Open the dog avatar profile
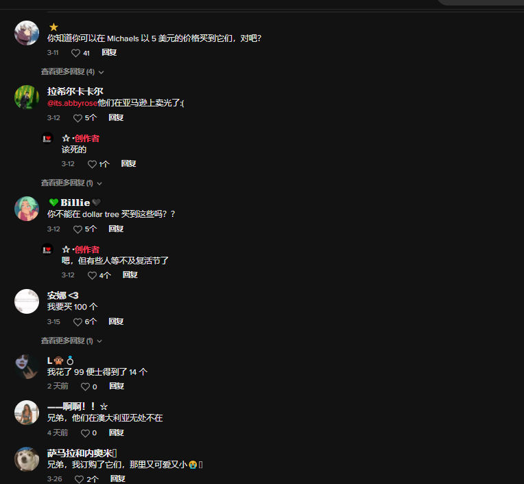Screen dimensions: 524x484 tap(27, 459)
